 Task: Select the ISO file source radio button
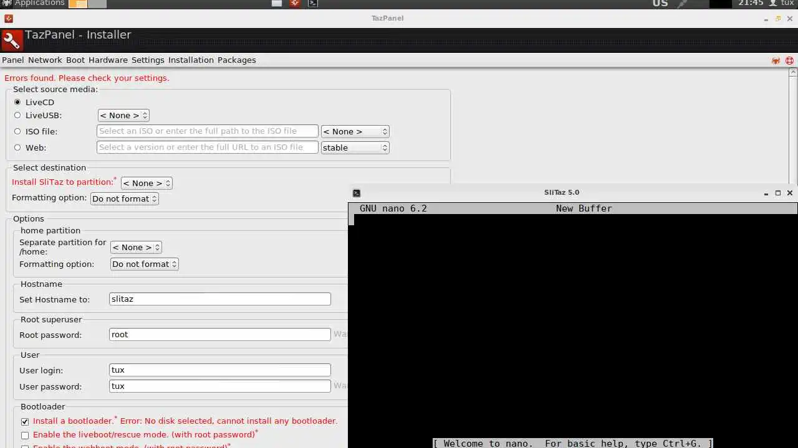tap(17, 131)
